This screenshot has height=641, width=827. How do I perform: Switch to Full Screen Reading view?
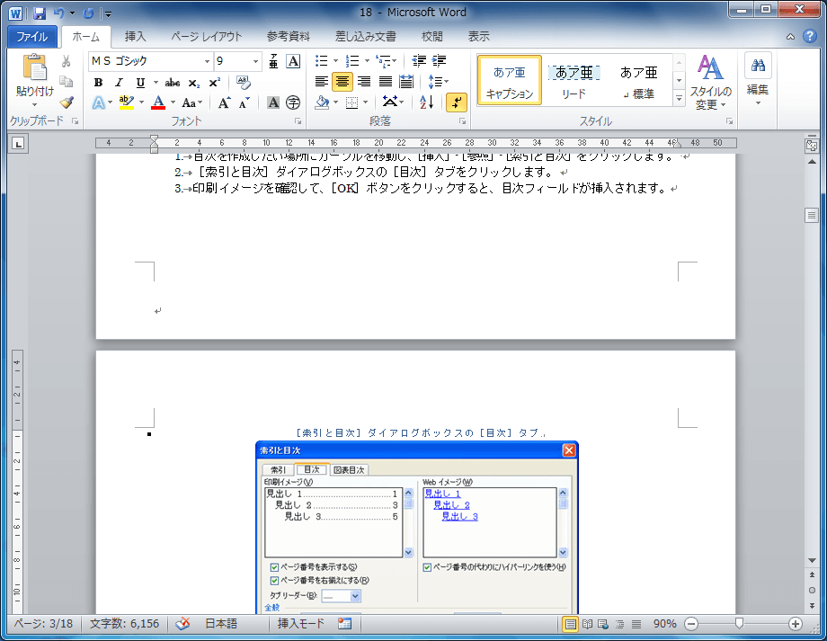(587, 624)
